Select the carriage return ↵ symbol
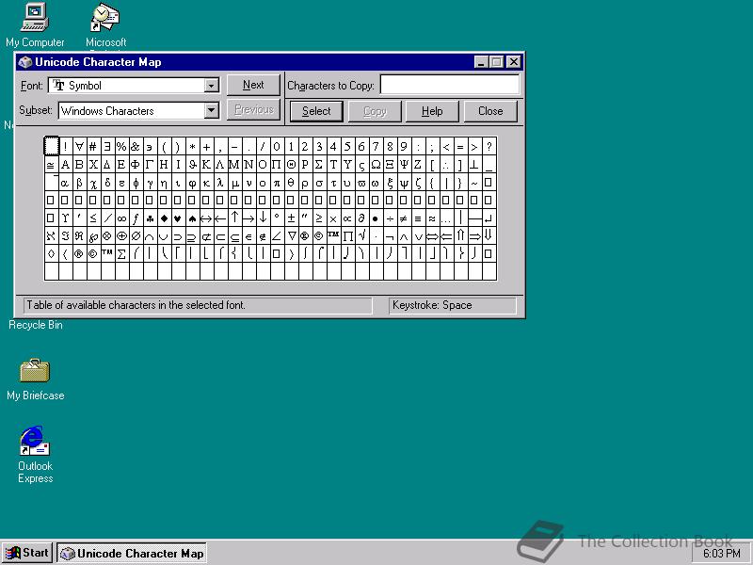Screen dimensions: 753x565 489,218
